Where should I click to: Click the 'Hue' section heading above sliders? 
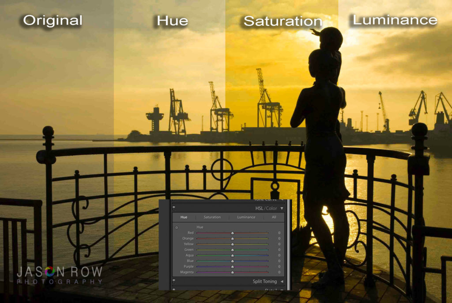200,227
